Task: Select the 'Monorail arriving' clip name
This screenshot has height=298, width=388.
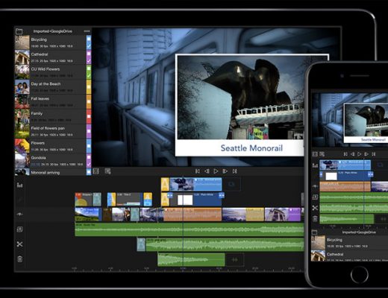Action: [46, 173]
